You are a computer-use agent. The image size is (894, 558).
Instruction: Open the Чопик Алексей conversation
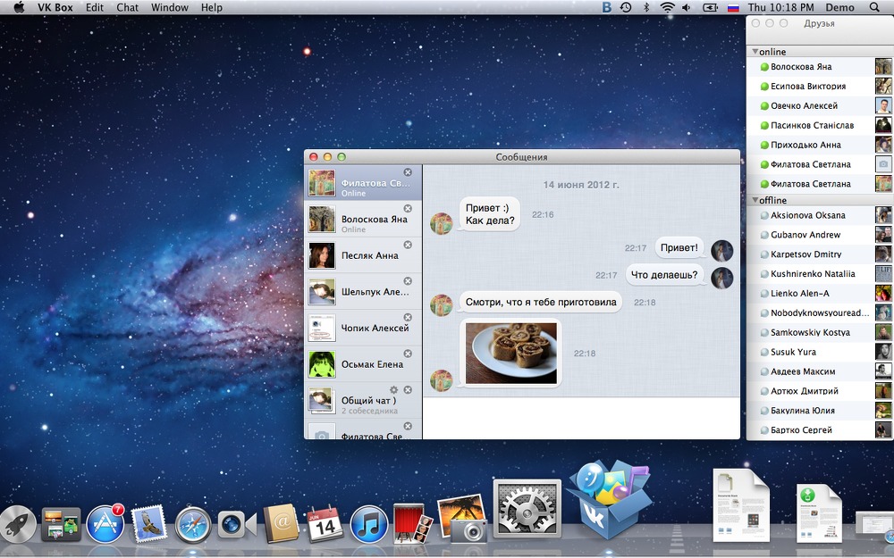(x=363, y=328)
